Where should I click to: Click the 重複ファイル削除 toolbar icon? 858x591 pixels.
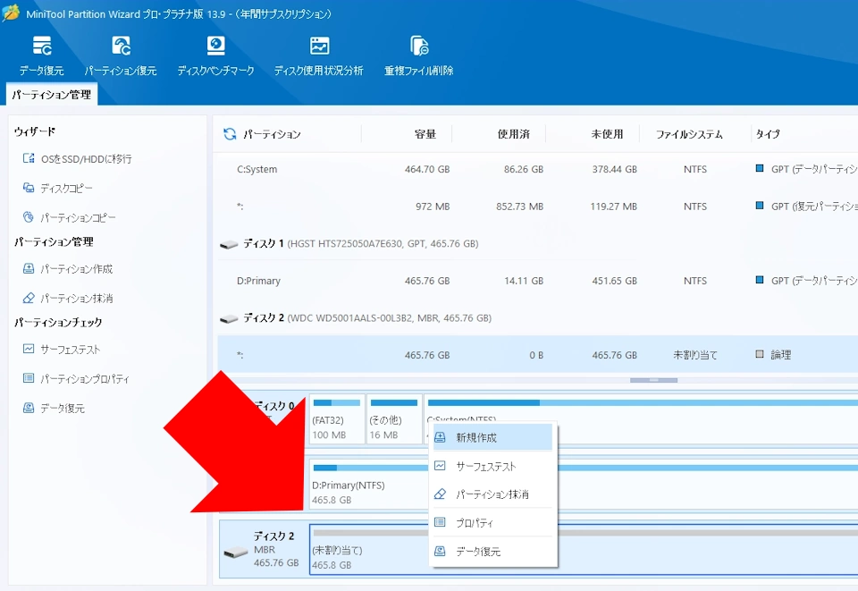(x=418, y=55)
